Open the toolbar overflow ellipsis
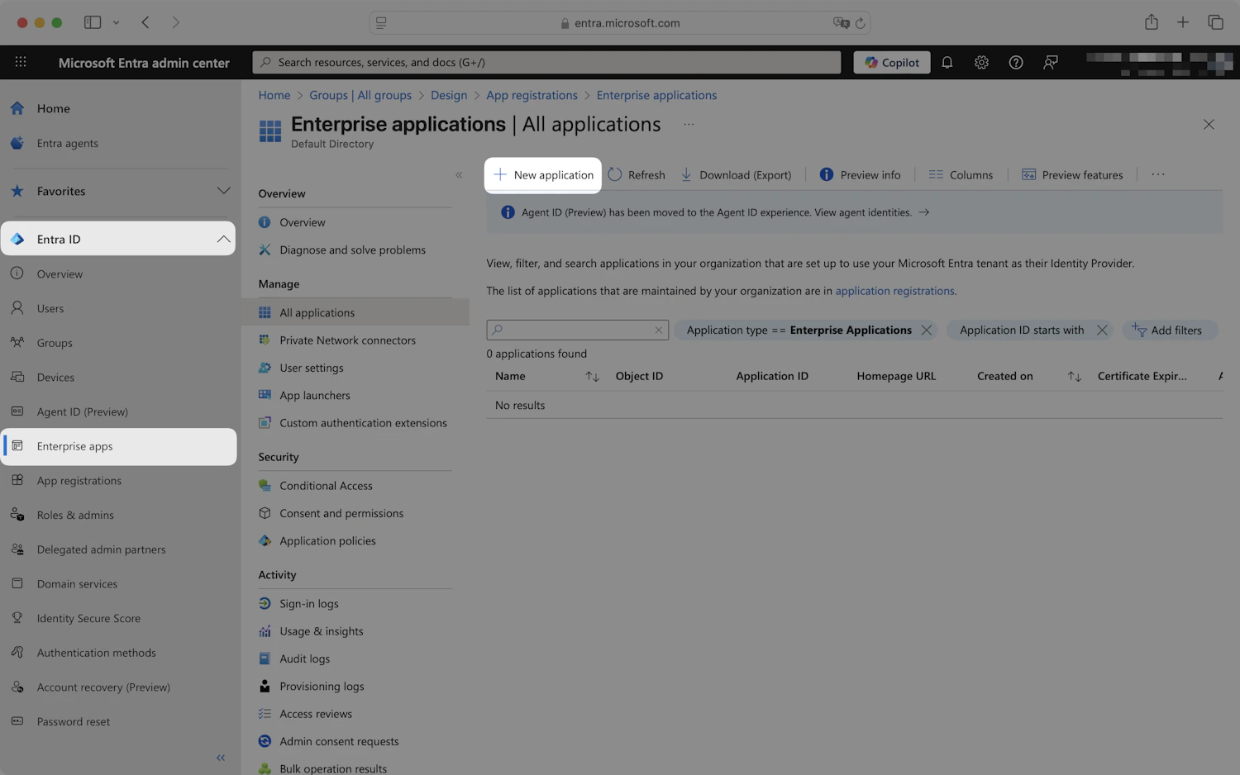This screenshot has width=1240, height=775. point(1157,175)
